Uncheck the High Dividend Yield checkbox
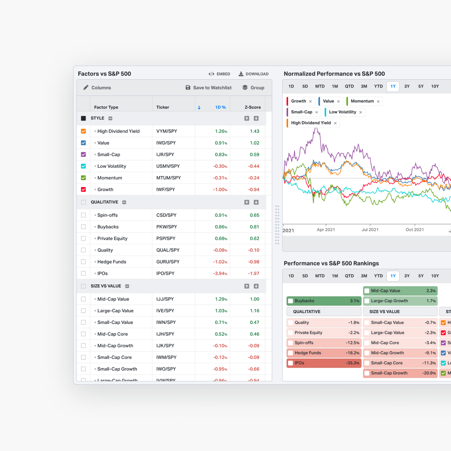 pos(83,131)
